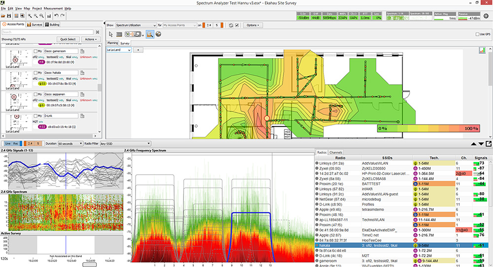Image resolution: width=493 pixels, height=267 pixels.
Task: Enable the Use GPS checkbox
Action: pyautogui.click(x=477, y=34)
